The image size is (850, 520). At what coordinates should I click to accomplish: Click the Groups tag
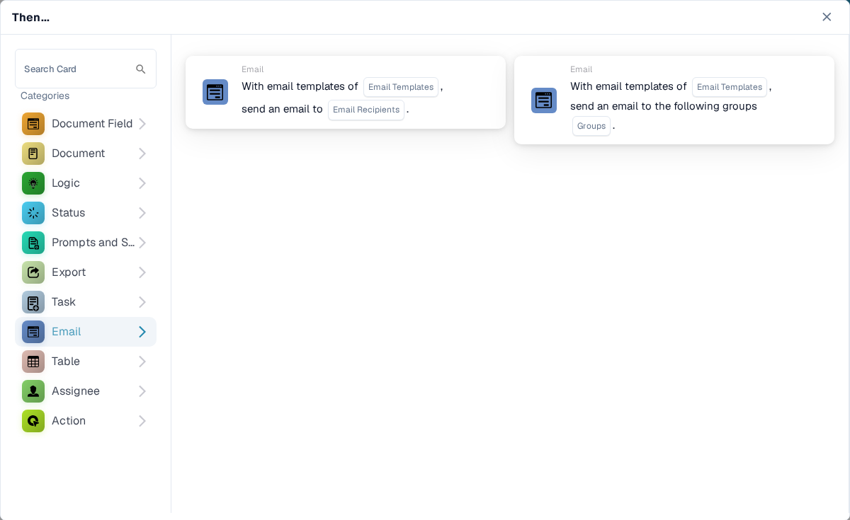click(591, 126)
